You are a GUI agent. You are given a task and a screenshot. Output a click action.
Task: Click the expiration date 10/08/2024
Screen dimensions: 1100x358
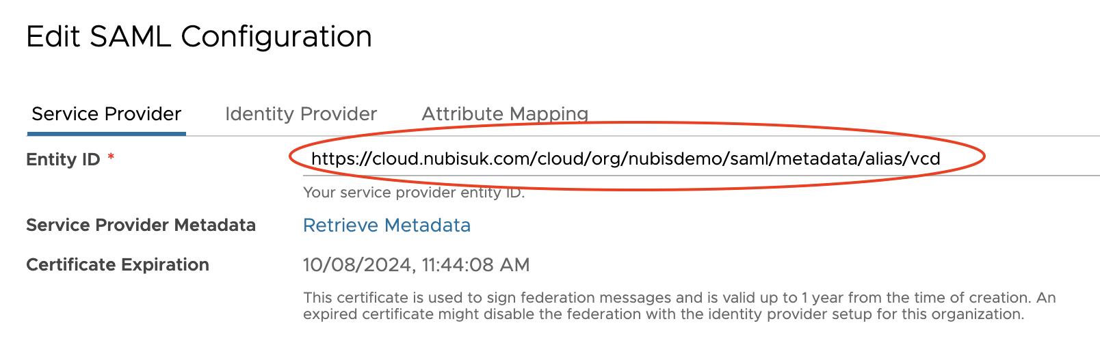[358, 265]
